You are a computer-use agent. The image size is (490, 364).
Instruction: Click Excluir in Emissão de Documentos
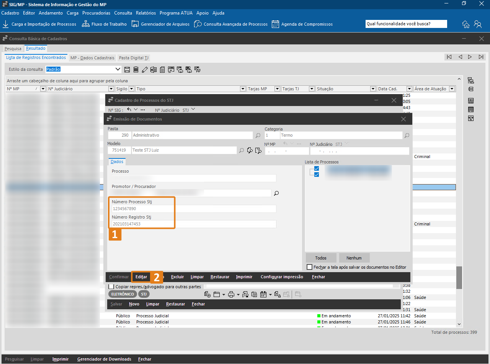(x=177, y=277)
